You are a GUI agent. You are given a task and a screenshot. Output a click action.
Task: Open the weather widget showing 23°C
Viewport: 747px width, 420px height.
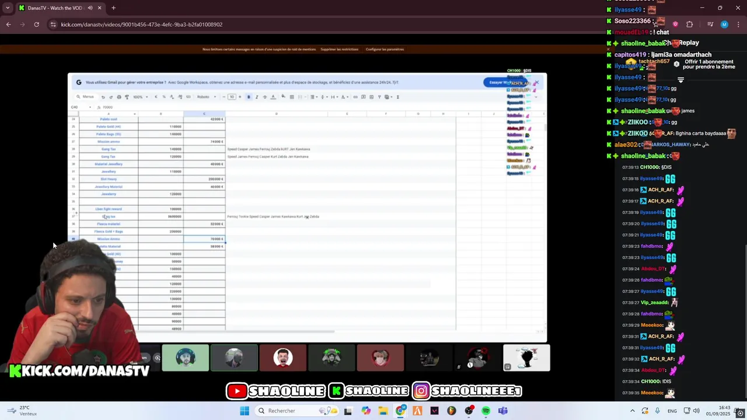click(x=22, y=411)
